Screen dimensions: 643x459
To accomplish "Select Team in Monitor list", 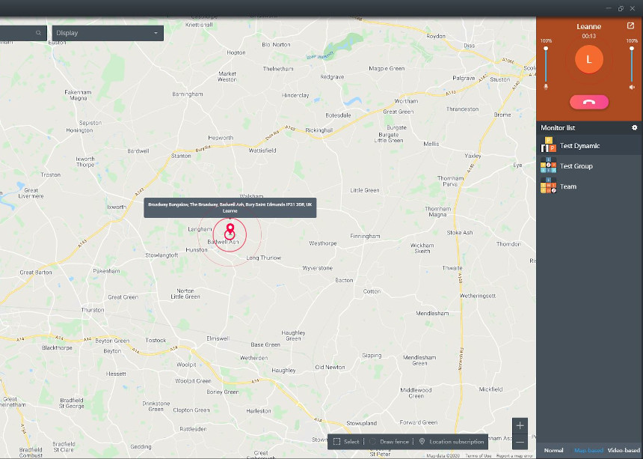I will tap(568, 186).
